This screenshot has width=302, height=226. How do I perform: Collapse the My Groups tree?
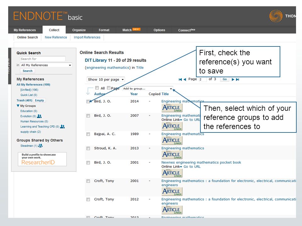(18, 106)
